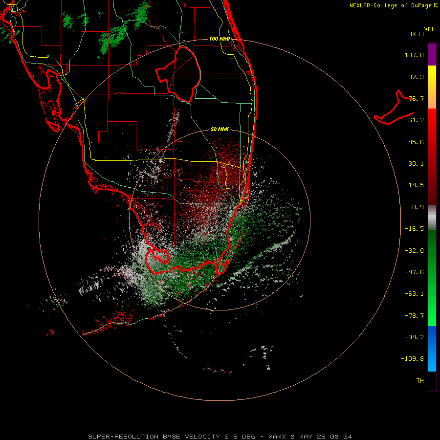Select the -0.9 velocity scale value
The image size is (440, 440).
[416, 207]
